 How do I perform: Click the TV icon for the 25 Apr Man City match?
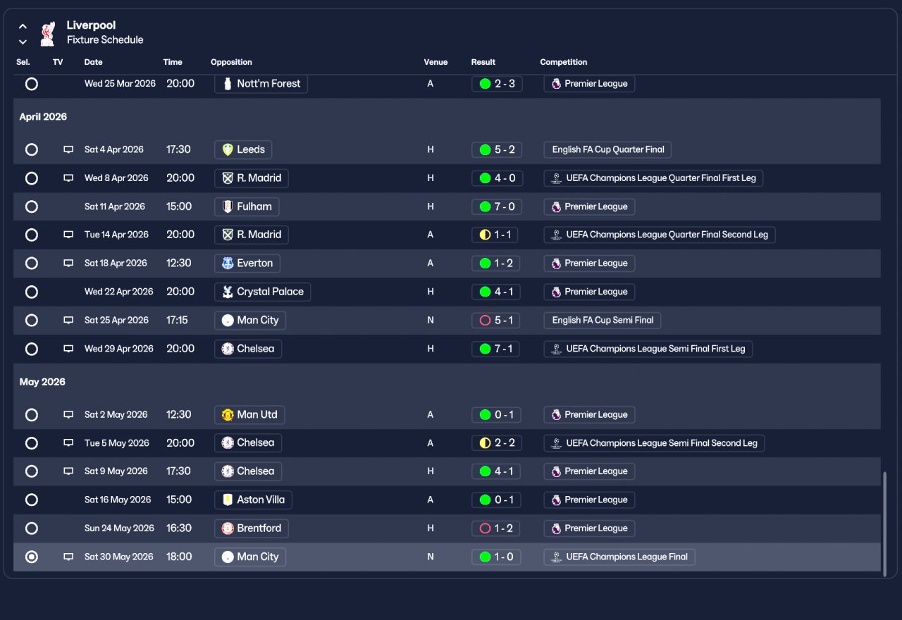68,320
